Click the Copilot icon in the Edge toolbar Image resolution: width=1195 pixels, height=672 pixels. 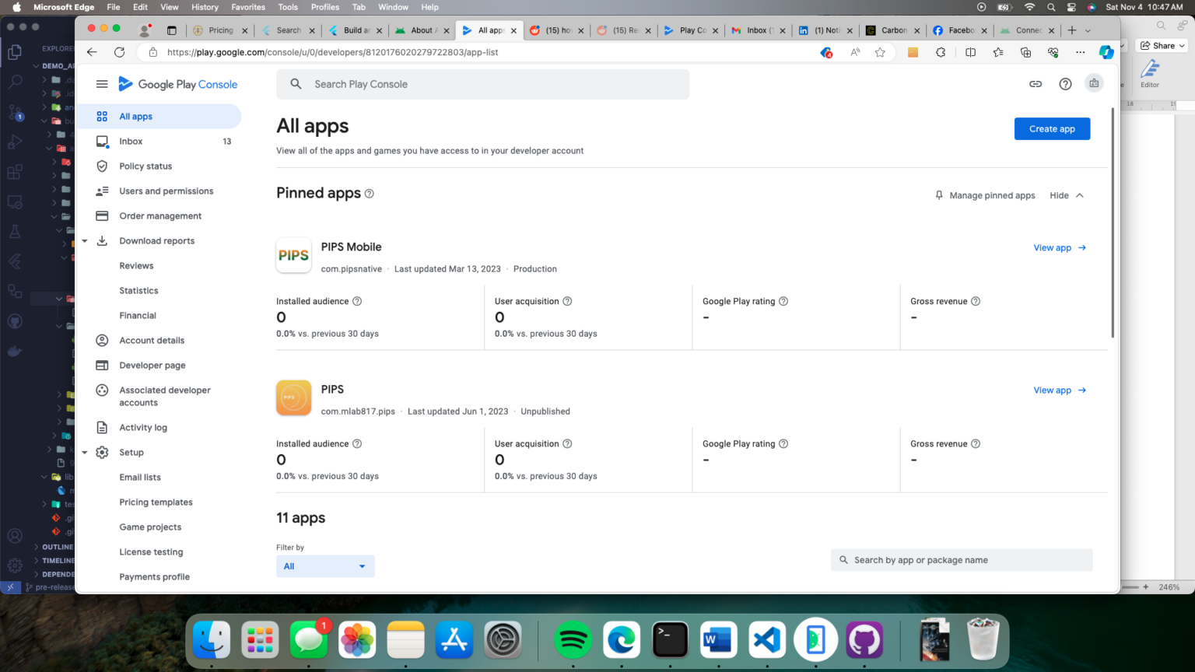[x=1106, y=52]
